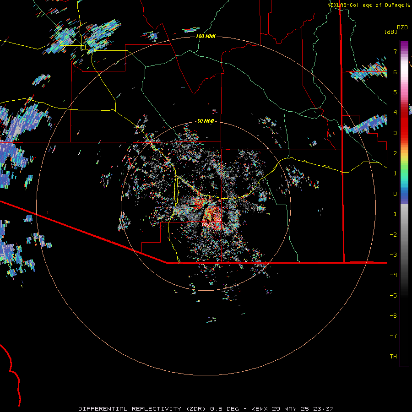The image size is (412, 412).
Task: Click the DZD product label
Action: tap(402, 27)
